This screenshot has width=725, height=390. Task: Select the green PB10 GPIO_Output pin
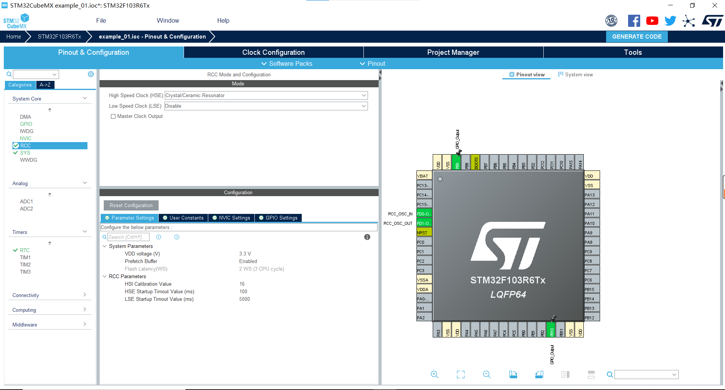pos(551,330)
